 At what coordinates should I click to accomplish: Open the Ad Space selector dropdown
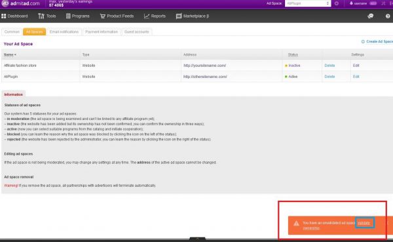coord(308,3)
